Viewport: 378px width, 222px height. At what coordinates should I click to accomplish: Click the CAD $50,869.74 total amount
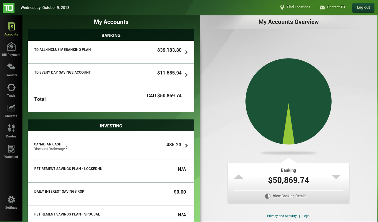(164, 96)
